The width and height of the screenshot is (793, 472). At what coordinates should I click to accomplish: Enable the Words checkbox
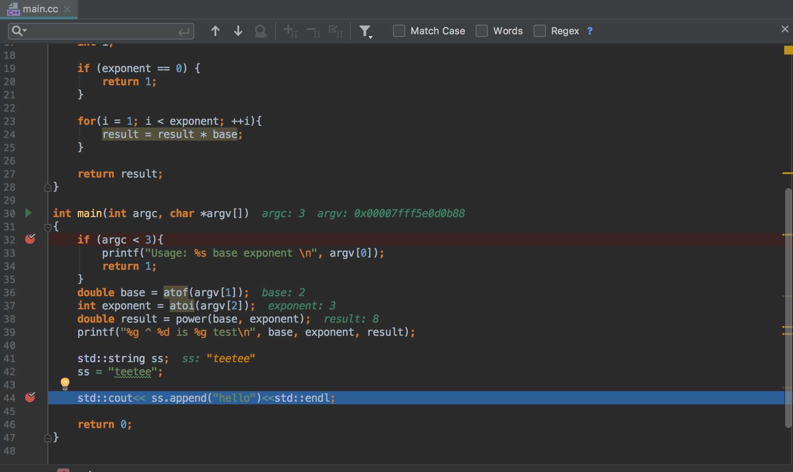482,31
